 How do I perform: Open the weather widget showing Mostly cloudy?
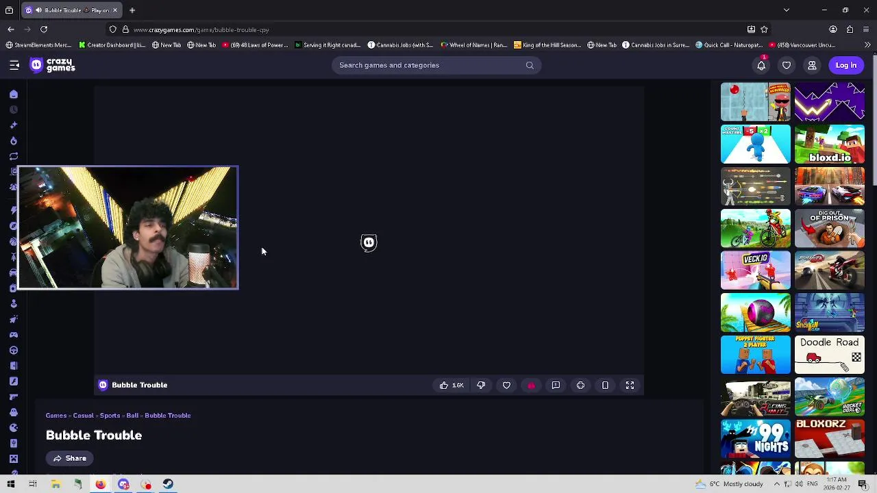click(729, 484)
